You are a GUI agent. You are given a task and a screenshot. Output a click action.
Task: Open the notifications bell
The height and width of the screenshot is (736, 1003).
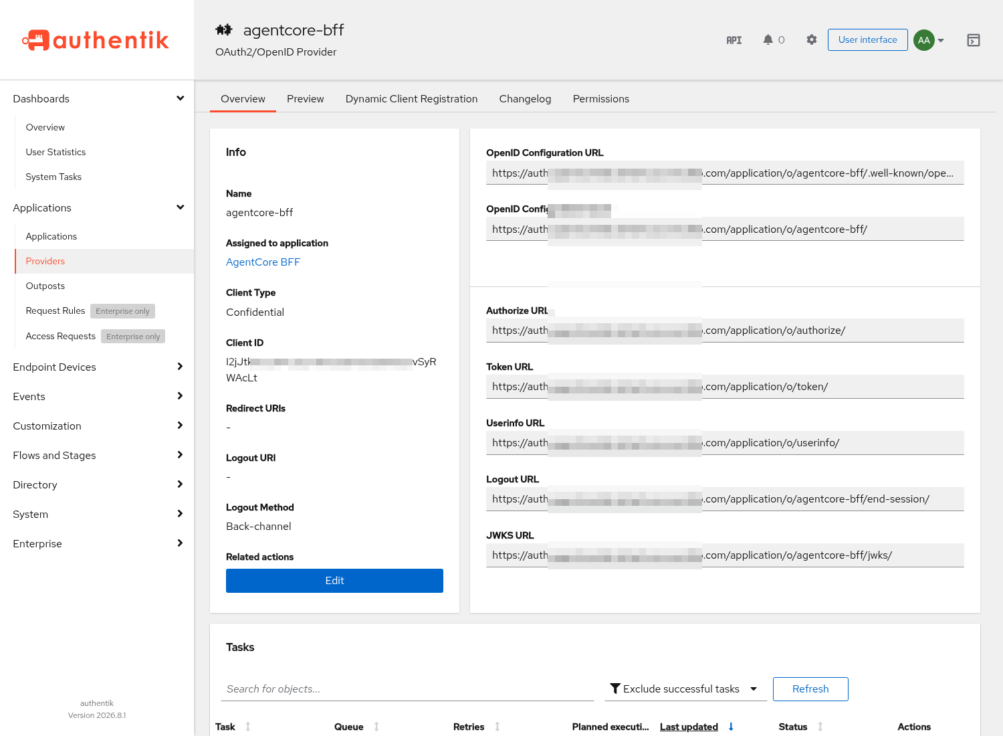768,40
